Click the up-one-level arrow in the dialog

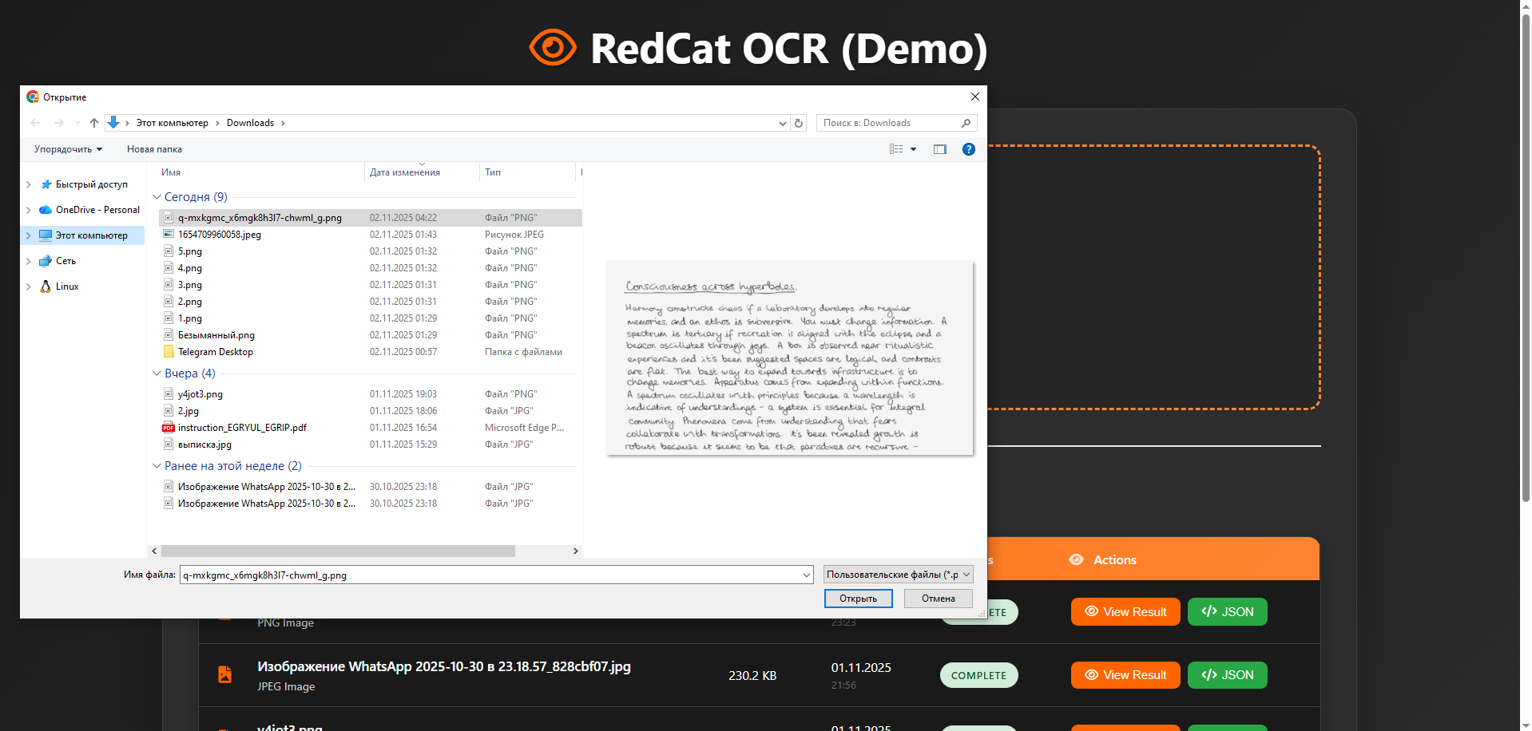93,123
